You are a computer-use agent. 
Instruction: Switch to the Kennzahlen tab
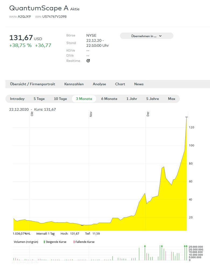point(74,84)
